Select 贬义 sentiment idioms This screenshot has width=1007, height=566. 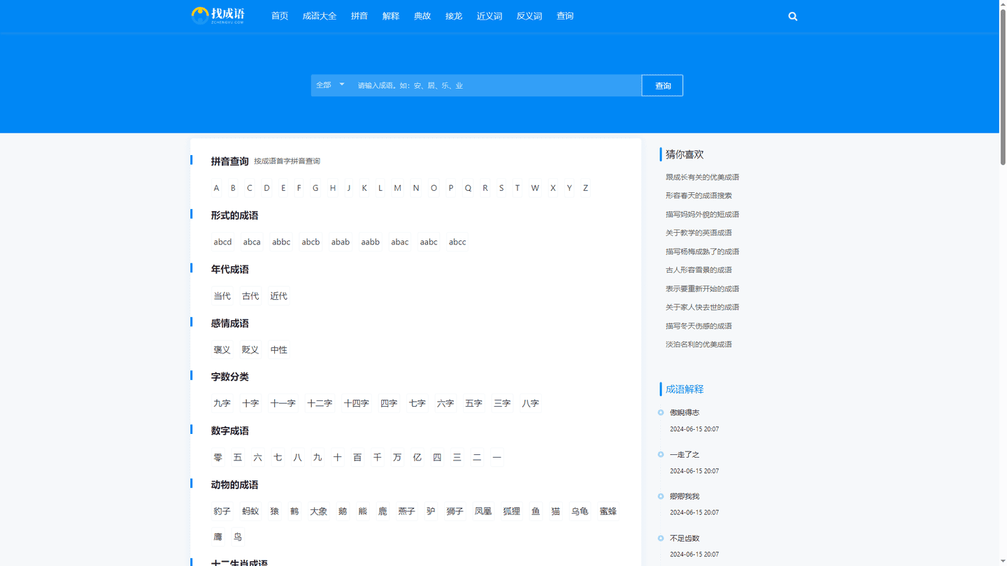[250, 350]
